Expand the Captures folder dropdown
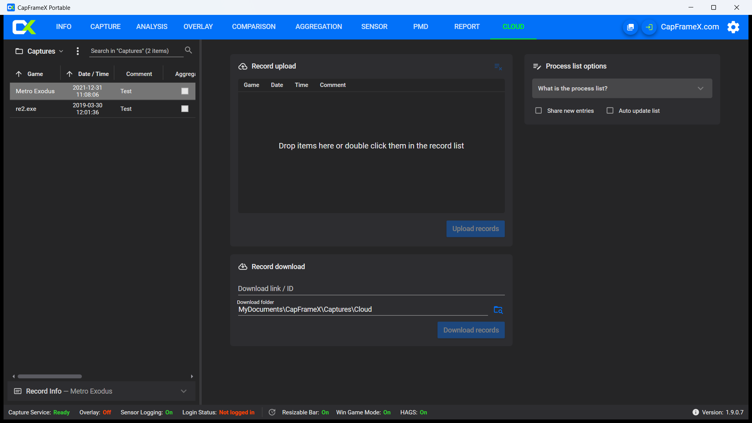 point(61,51)
